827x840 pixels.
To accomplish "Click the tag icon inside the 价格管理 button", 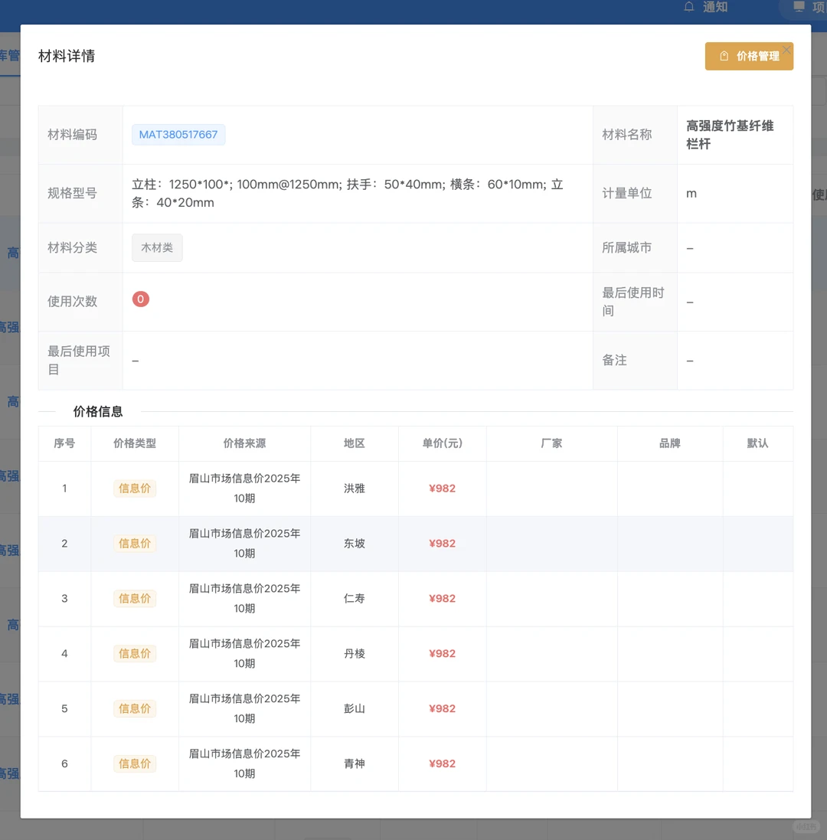I will pyautogui.click(x=723, y=56).
